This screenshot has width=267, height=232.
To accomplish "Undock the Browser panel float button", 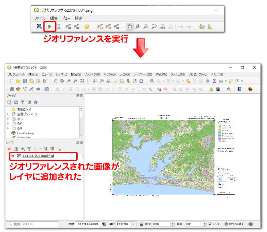I will point(78,96).
